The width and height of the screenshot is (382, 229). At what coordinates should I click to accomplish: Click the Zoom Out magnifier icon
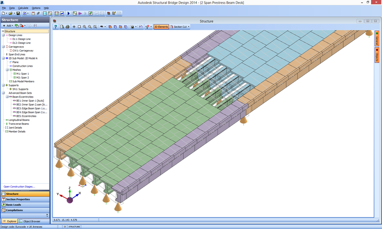point(90,27)
